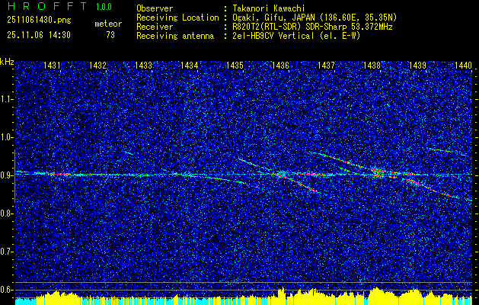This screenshot has height=305, width=479.
Task: Click the 1440 time marker
Action: coord(464,65)
